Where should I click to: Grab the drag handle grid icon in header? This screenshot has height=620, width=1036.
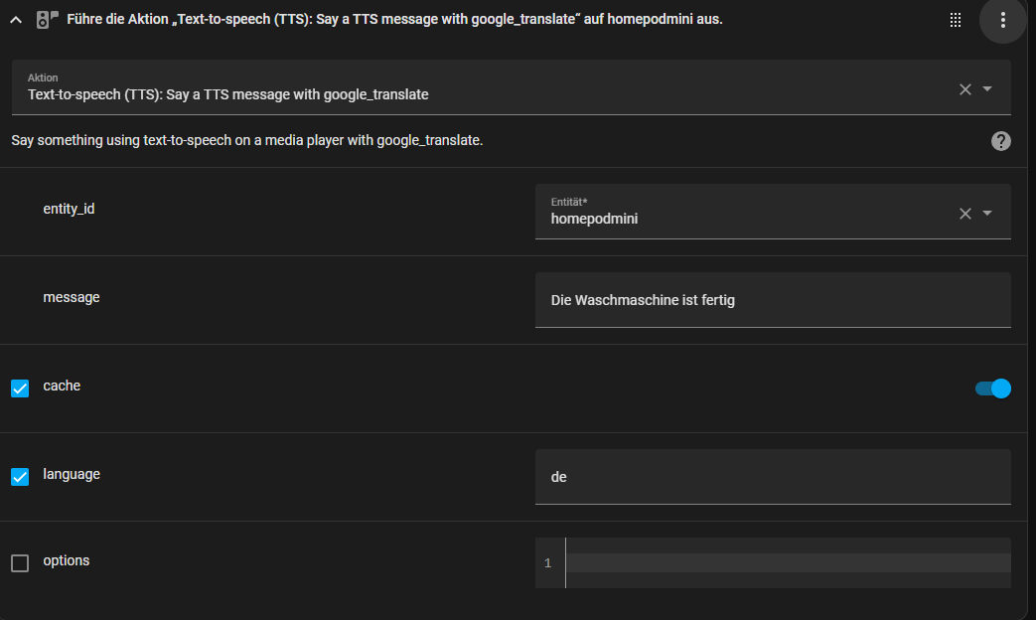tap(956, 21)
